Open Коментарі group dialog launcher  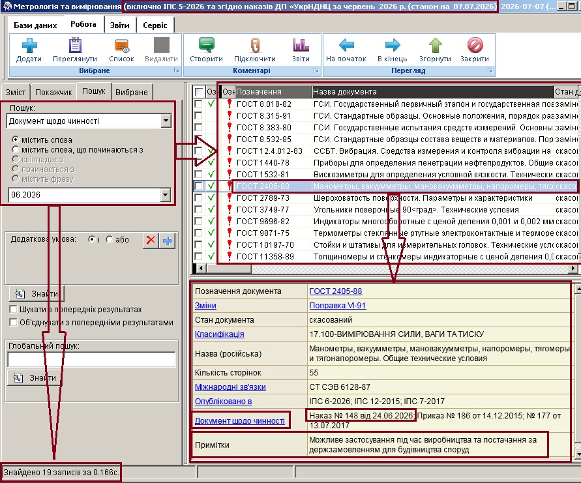pos(316,70)
